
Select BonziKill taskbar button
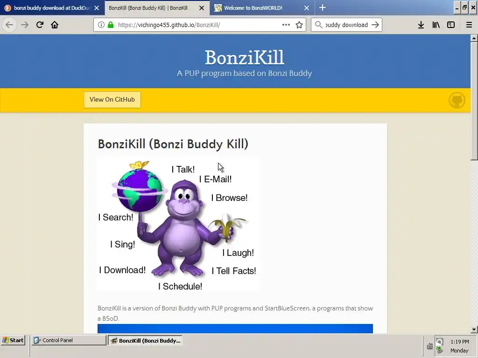click(x=145, y=340)
